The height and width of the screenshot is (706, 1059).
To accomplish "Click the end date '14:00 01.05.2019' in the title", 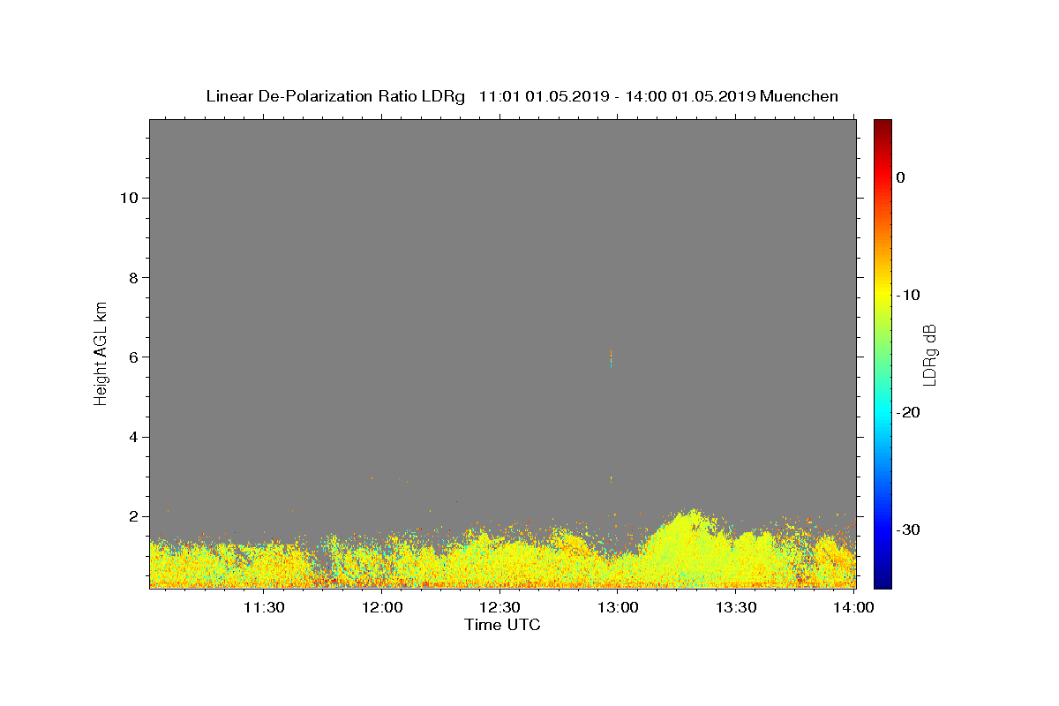I will 690,96.
